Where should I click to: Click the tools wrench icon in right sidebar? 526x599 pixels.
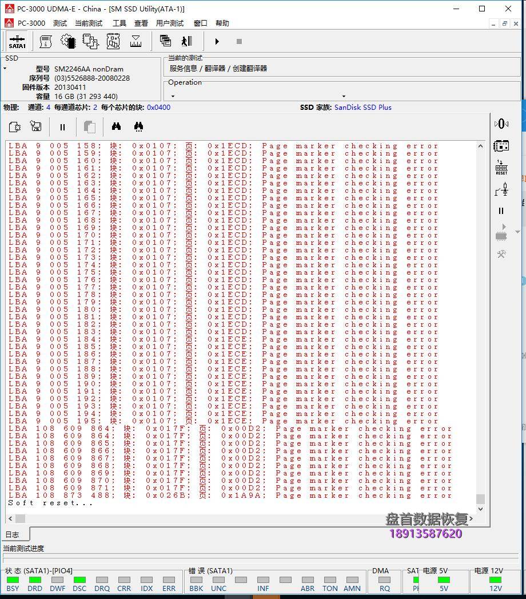pos(501,254)
